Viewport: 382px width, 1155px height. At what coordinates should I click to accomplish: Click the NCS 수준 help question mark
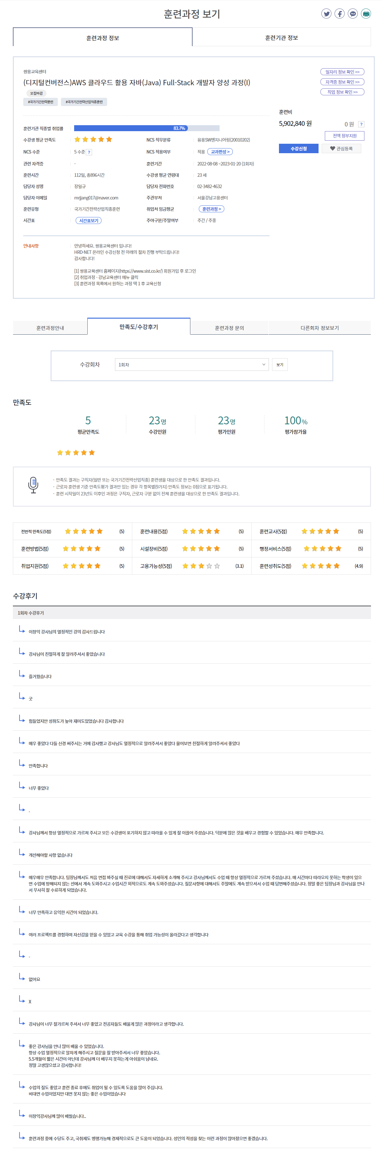(89, 153)
